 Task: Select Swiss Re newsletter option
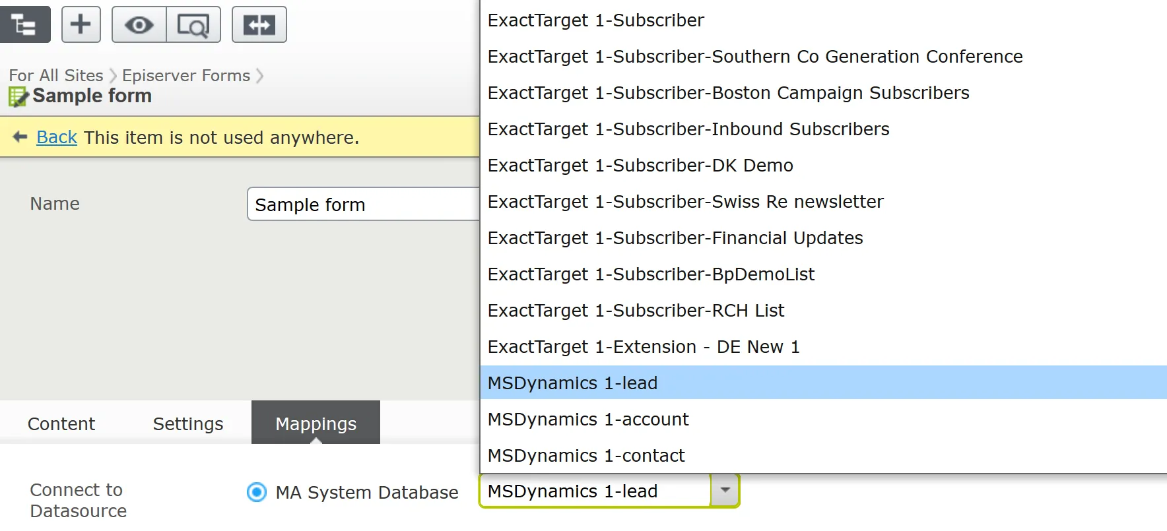coord(823,202)
